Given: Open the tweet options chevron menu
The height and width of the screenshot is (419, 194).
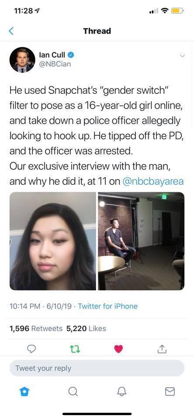Looking at the screenshot, I should pos(182,56).
